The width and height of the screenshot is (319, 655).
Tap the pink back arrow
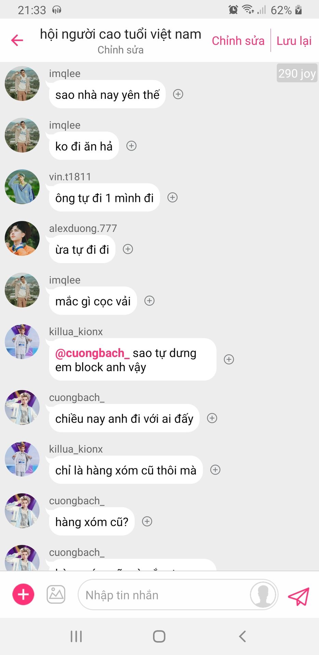click(x=17, y=40)
